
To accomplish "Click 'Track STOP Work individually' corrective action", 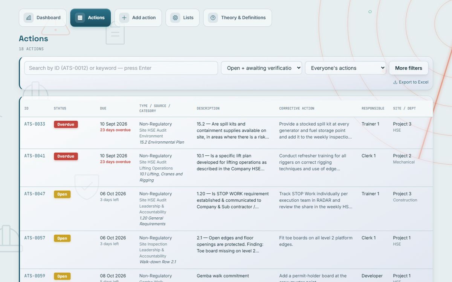I will [x=316, y=200].
